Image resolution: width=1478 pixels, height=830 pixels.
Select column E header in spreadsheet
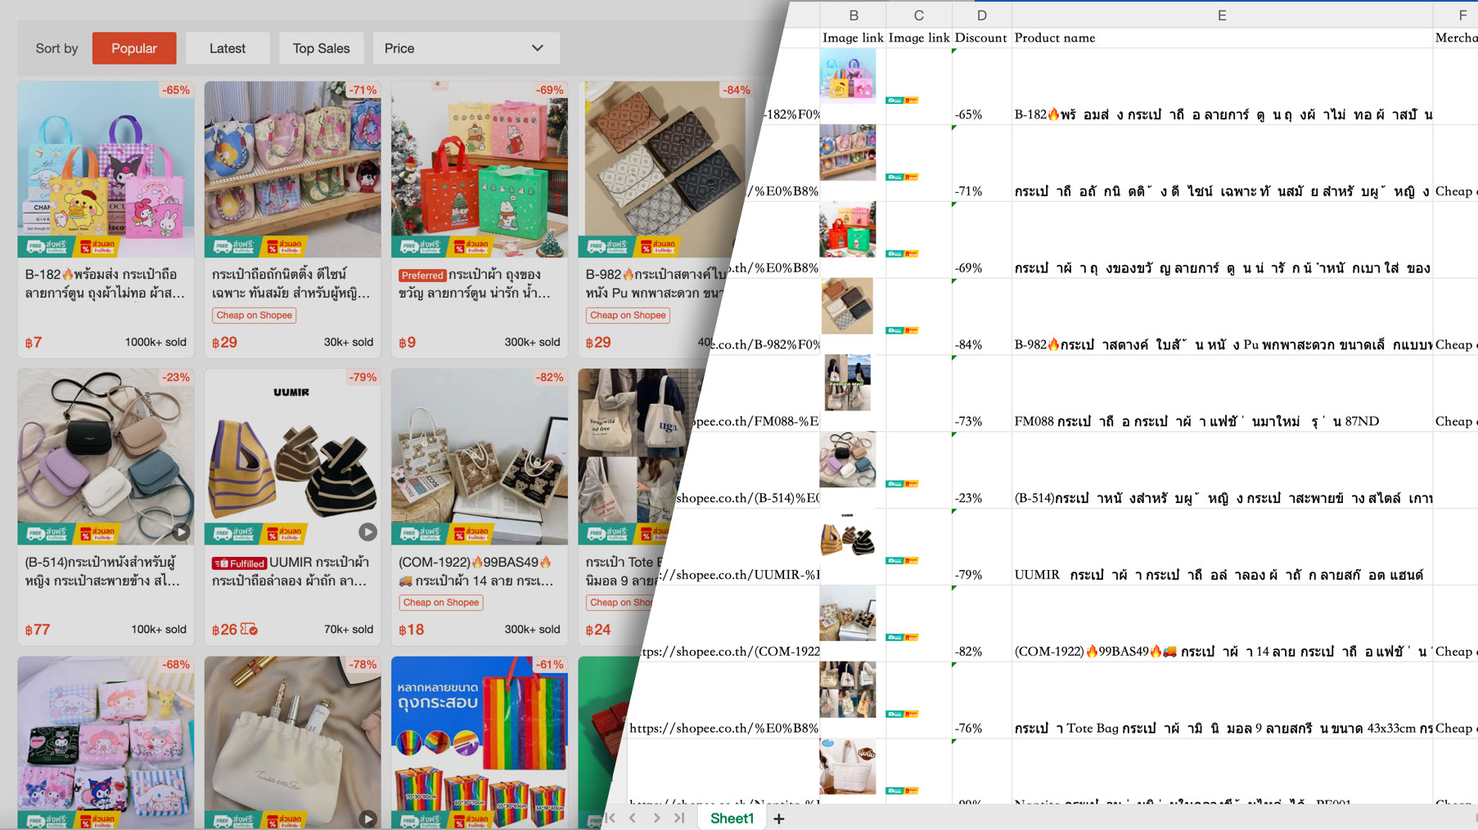(1221, 16)
